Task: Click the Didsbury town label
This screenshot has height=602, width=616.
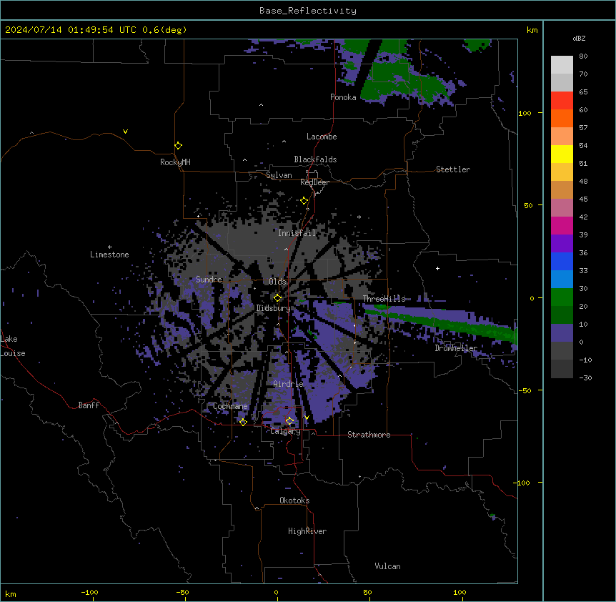Action: [x=273, y=308]
